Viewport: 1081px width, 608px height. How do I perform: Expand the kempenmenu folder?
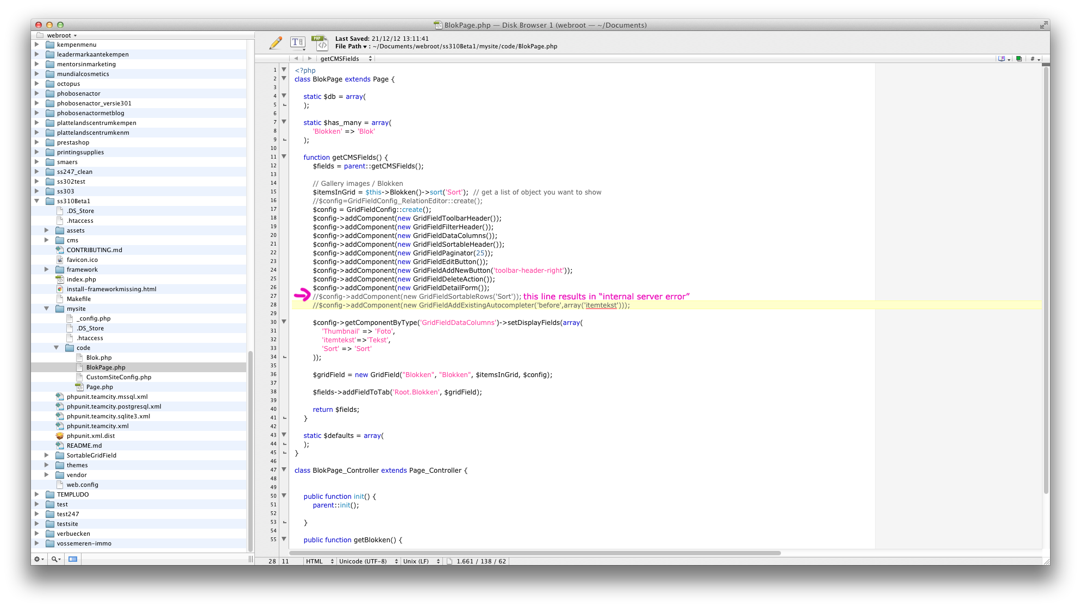[x=37, y=45]
